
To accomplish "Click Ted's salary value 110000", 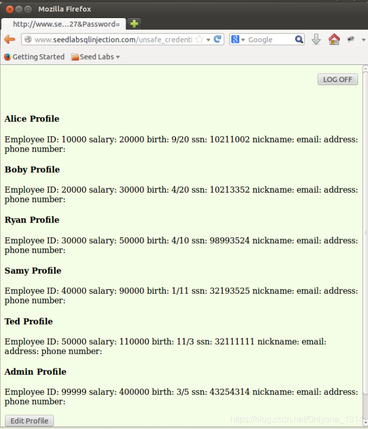I will (x=134, y=342).
